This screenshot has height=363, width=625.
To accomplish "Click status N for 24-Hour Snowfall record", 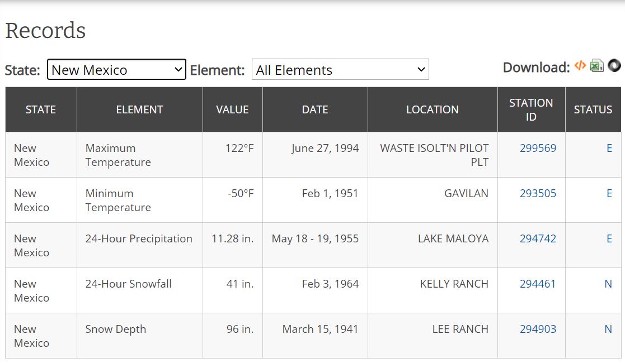I will (x=608, y=284).
